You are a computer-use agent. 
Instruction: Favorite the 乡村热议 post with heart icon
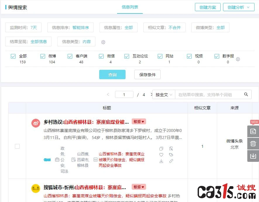coord(161,155)
